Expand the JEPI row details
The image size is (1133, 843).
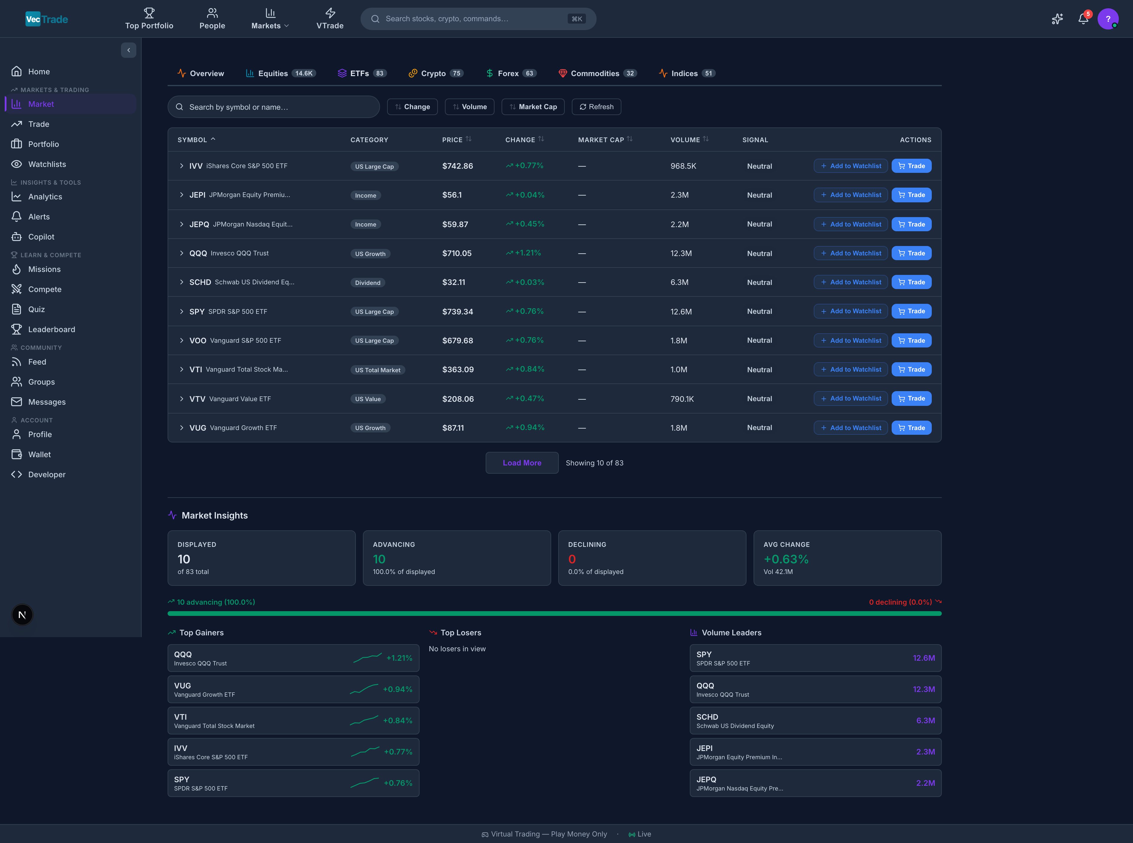tap(181, 195)
